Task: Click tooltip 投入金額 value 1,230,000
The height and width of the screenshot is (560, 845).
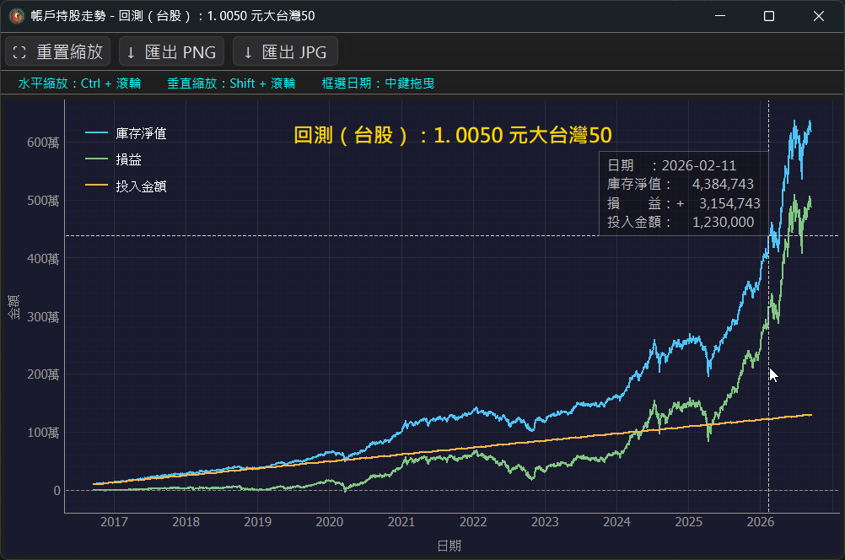Action: pos(723,222)
